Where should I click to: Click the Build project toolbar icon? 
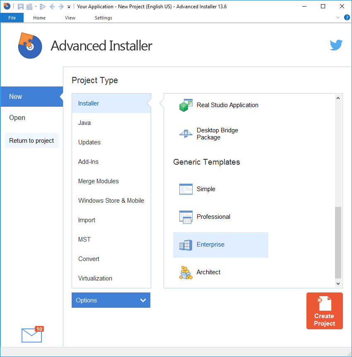pos(29,6)
